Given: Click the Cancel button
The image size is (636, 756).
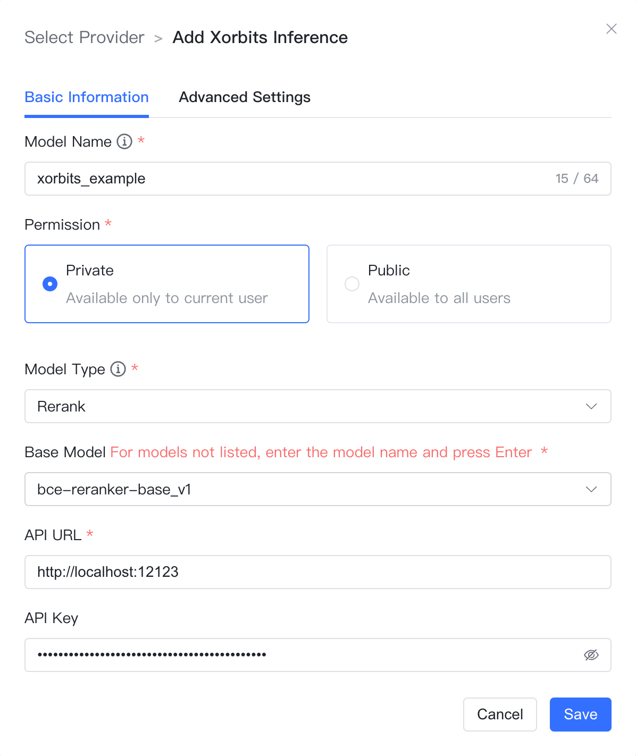Looking at the screenshot, I should click(500, 715).
